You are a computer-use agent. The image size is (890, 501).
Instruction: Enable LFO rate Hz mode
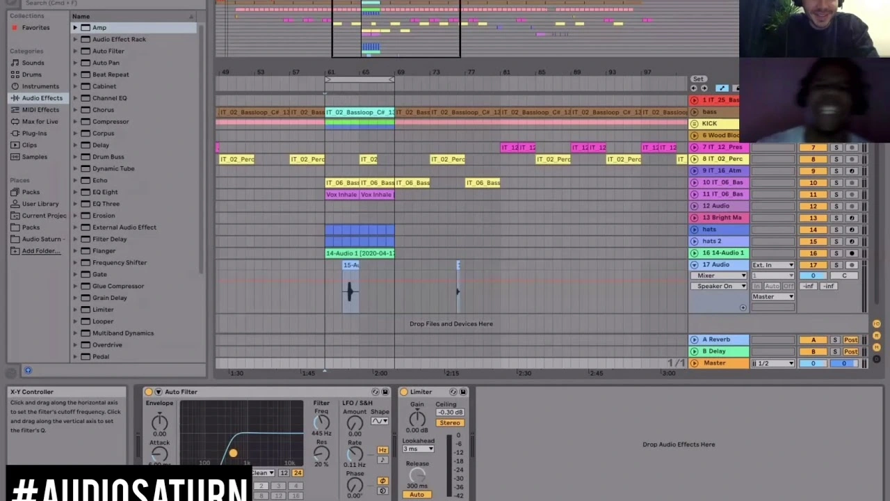[382, 450]
